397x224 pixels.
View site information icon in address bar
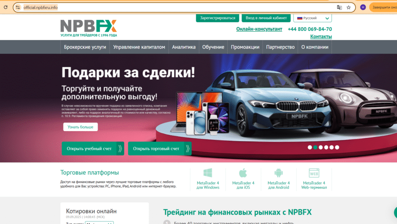click(17, 7)
